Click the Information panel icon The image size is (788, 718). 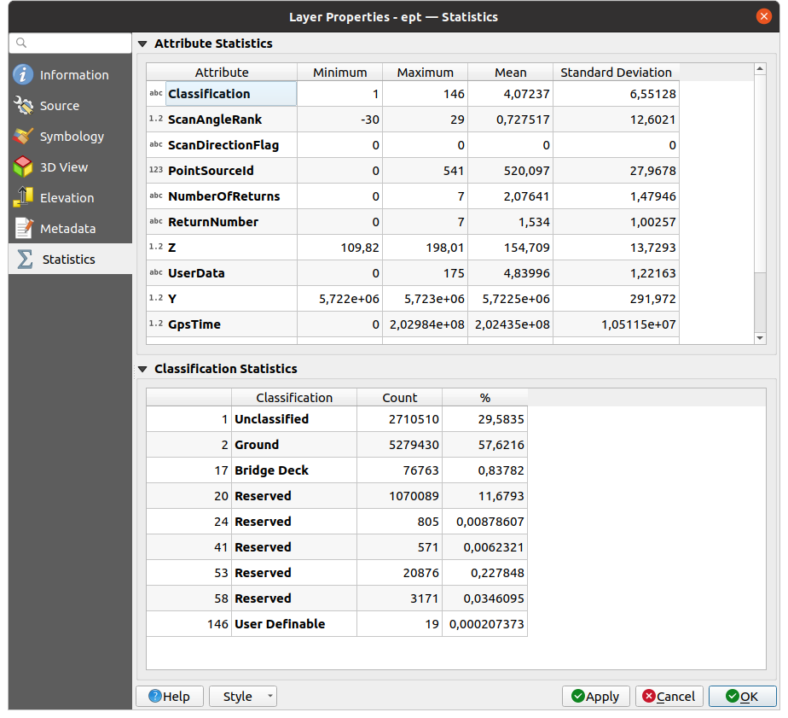point(21,74)
